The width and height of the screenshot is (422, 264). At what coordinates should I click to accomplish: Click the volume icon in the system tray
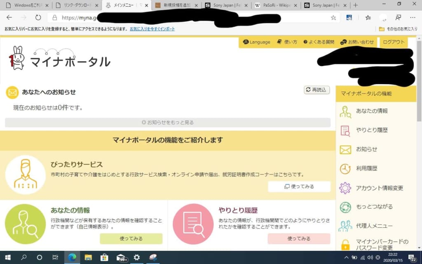pos(370,258)
